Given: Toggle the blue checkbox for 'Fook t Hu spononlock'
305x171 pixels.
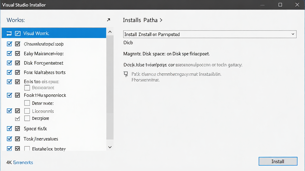Looking at the screenshot, I should [x=9, y=95].
